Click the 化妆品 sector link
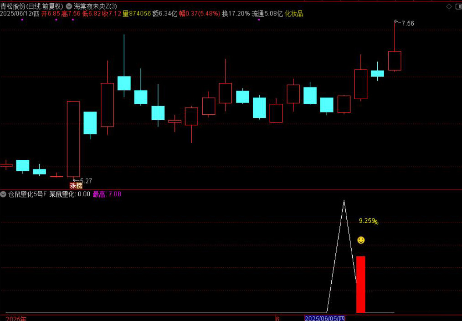The width and height of the screenshot is (462, 321). tap(294, 14)
